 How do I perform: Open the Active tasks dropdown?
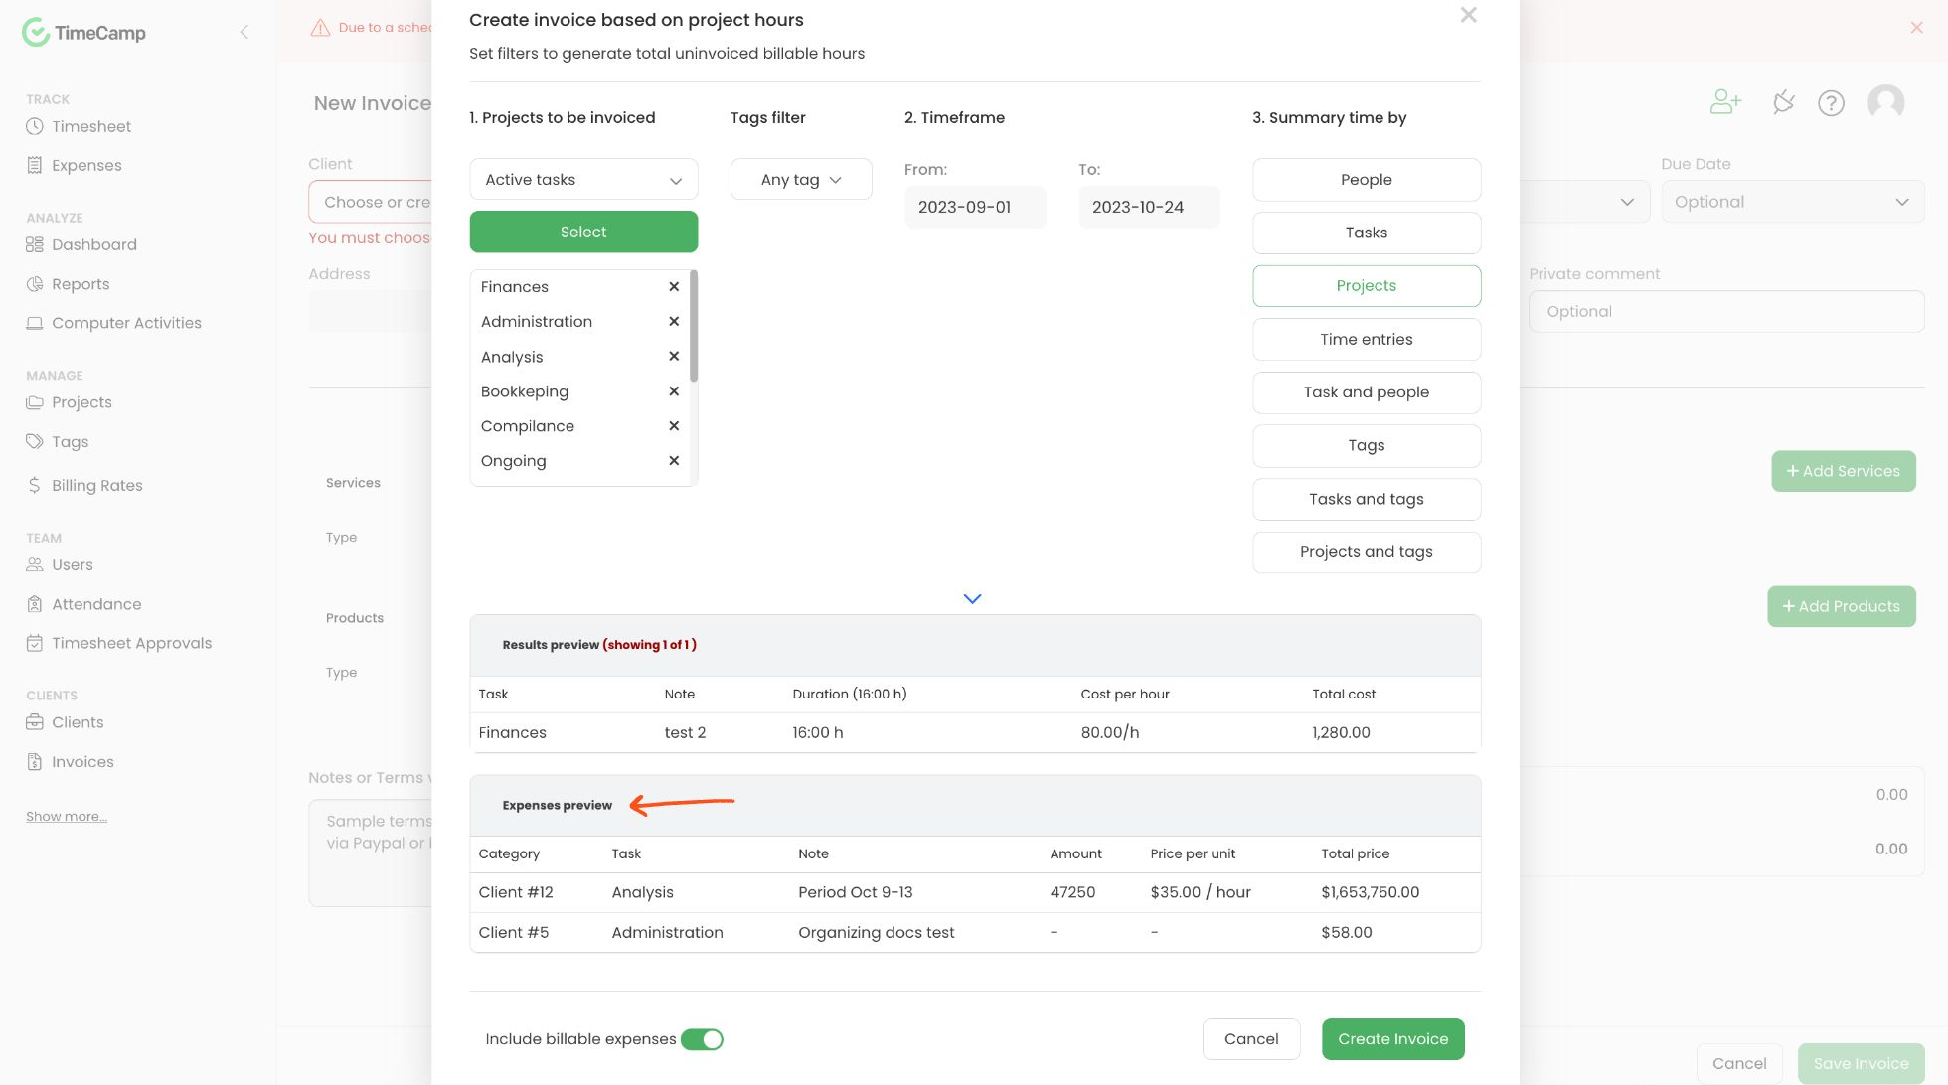(583, 180)
